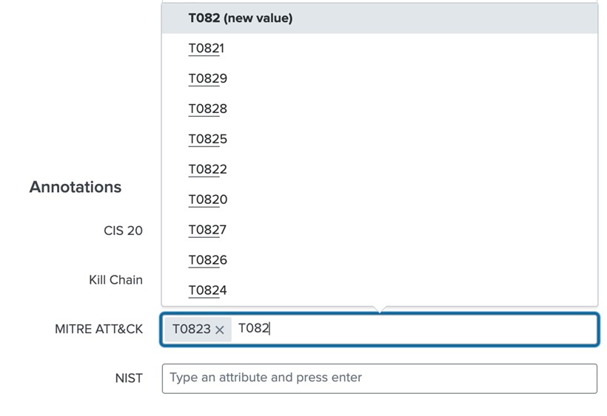Click the MITRE ATT&CK text input

429,330
